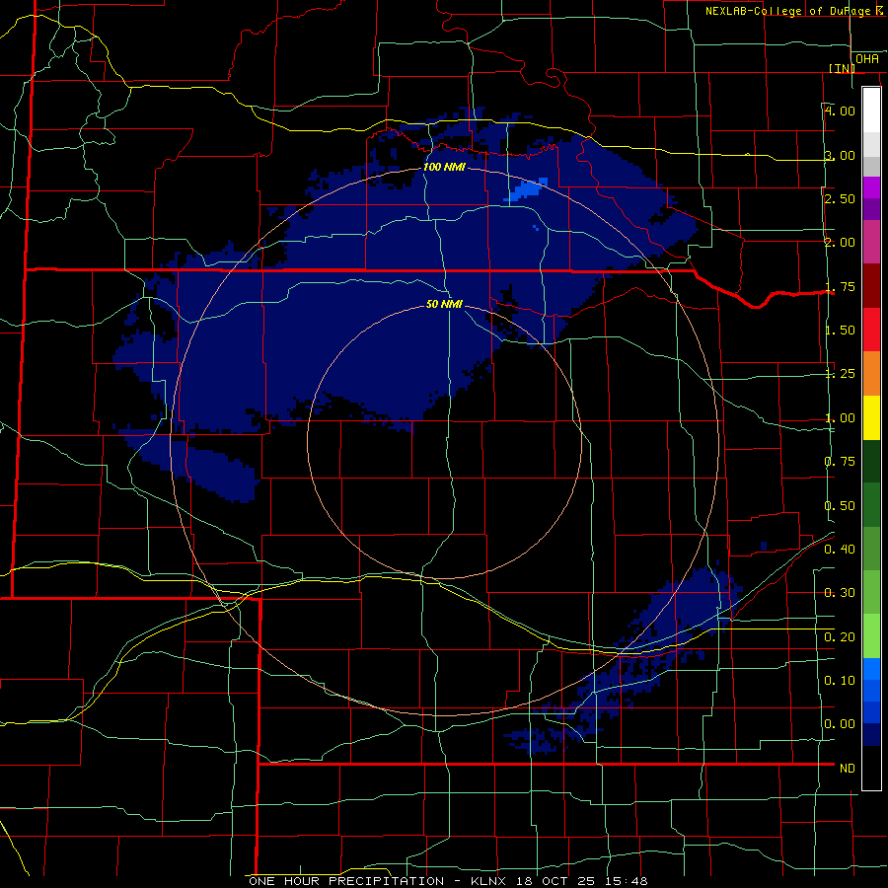888x888 pixels.
Task: Click the 0.30 legend value
Action: click(x=840, y=593)
